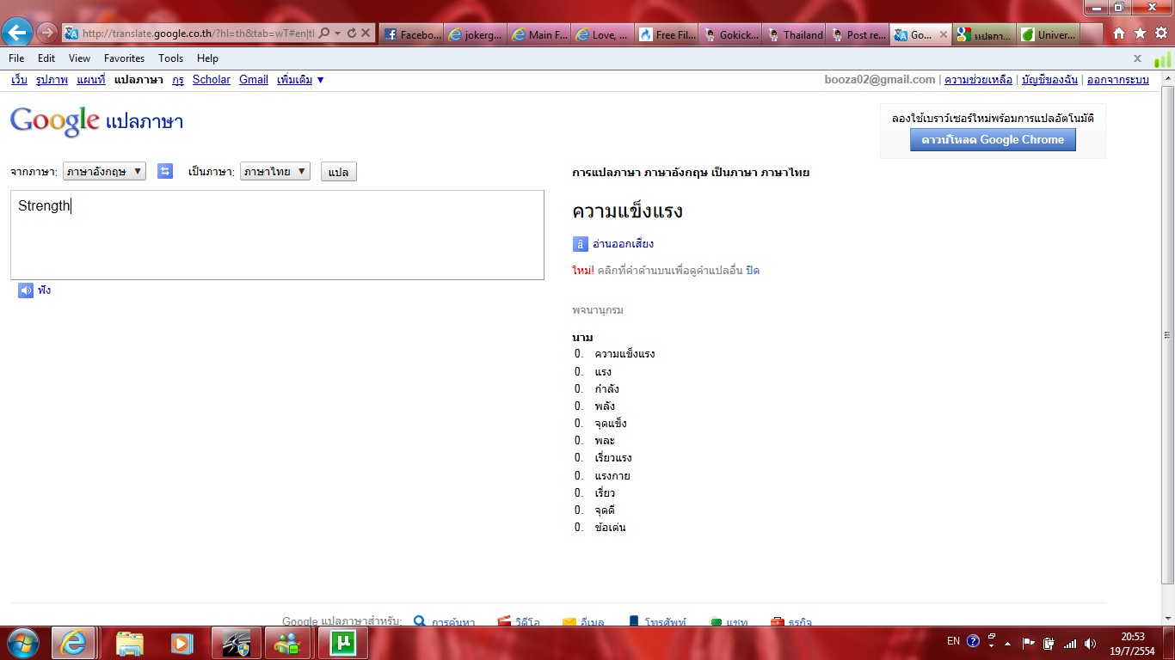Viewport: 1175px width, 660px height.
Task: Refresh the page with the reload icon
Action: coord(351,34)
